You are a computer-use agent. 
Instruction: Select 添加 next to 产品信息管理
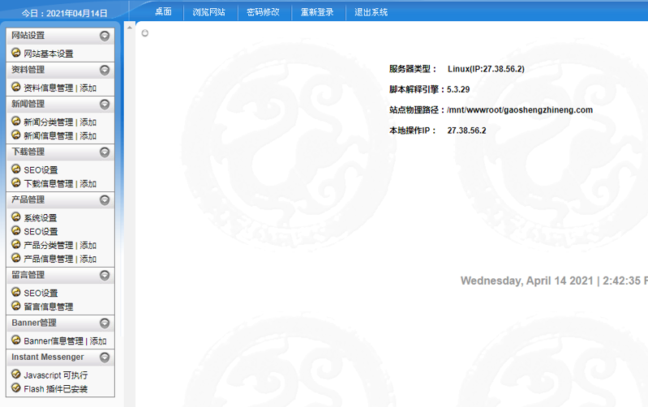pyautogui.click(x=88, y=259)
